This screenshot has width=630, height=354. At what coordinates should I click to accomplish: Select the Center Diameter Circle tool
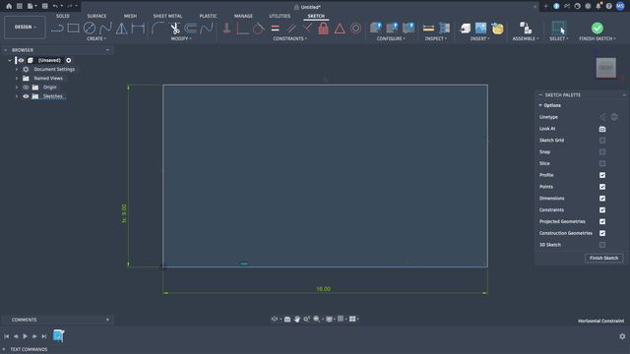[90, 29]
